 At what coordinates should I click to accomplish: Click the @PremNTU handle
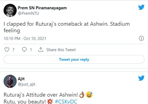coord(28,13)
